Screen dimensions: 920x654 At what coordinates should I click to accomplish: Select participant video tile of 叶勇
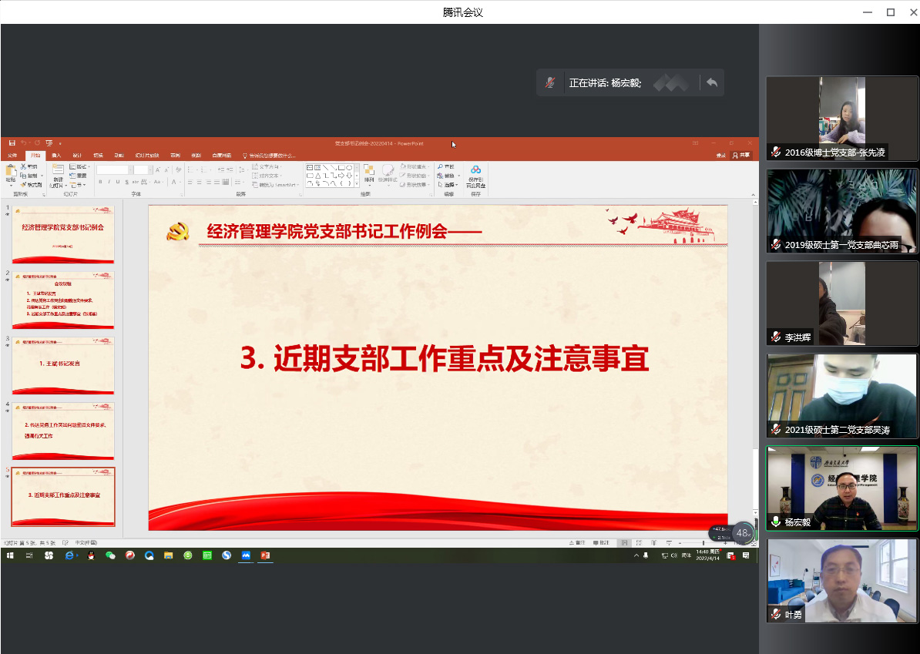coord(842,581)
